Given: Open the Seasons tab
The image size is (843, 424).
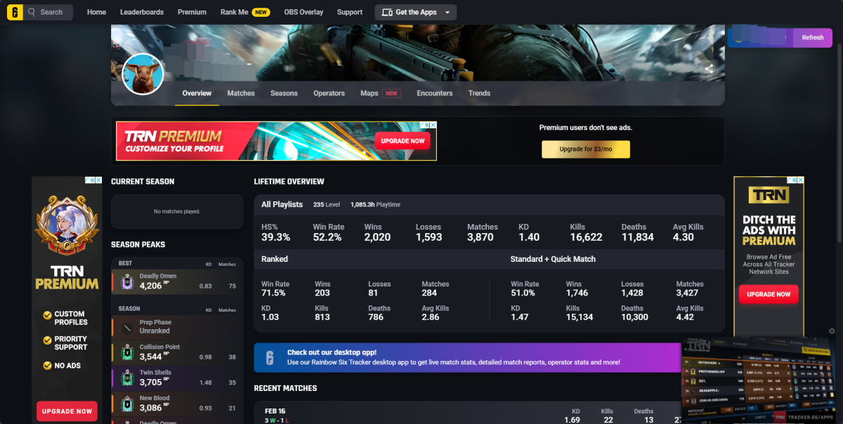Looking at the screenshot, I should click(284, 93).
